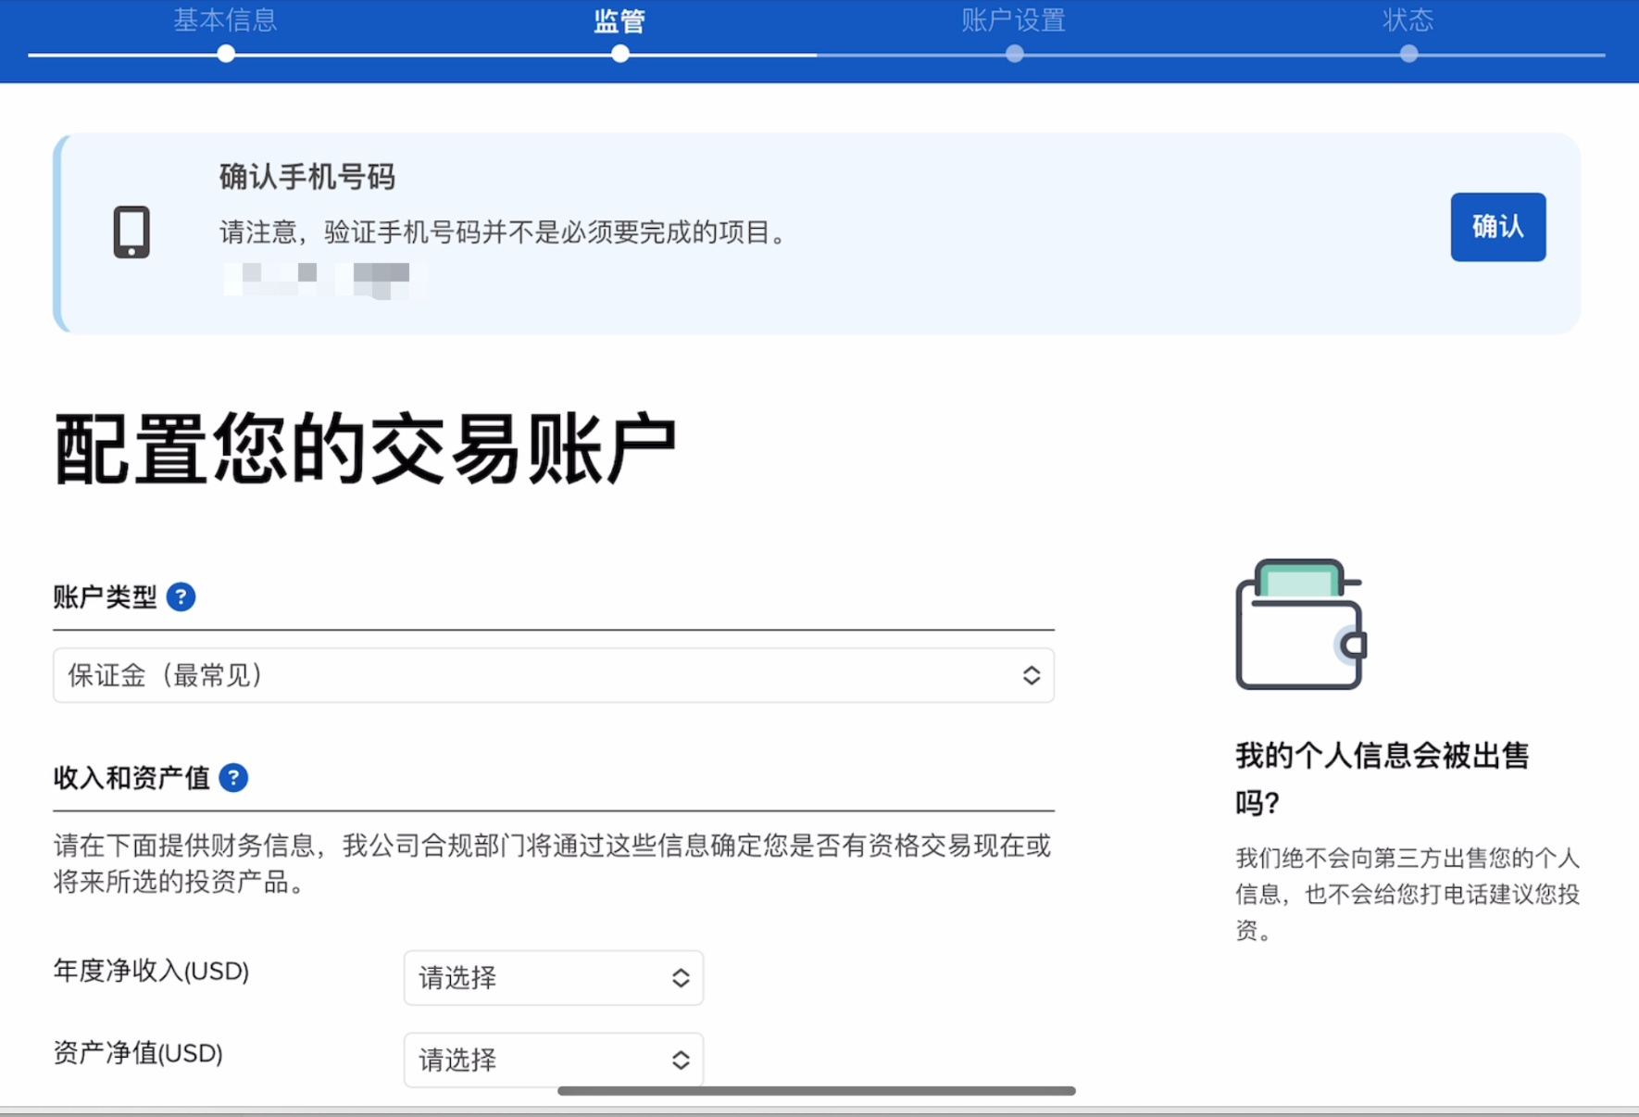Select the 状态 step label
The width and height of the screenshot is (1639, 1117).
1408,20
